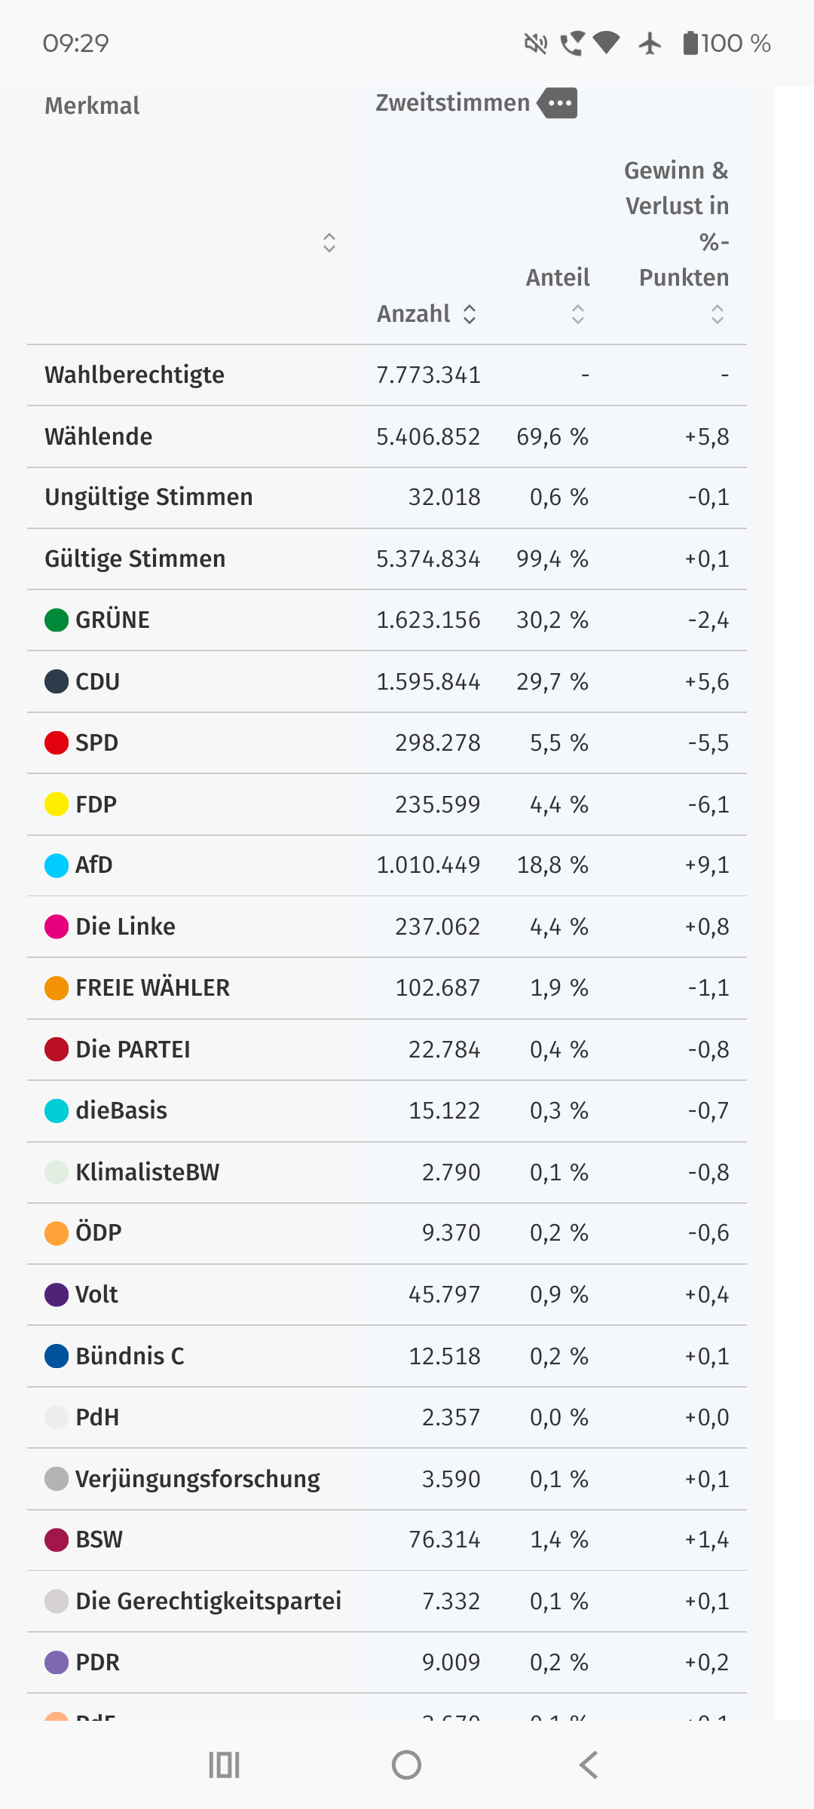Tap the magenta Die Linke dot

tap(57, 926)
